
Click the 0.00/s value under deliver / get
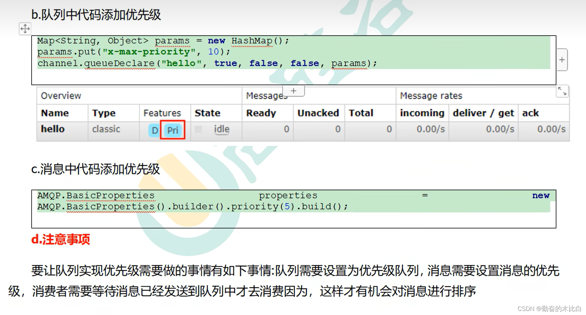click(500, 129)
